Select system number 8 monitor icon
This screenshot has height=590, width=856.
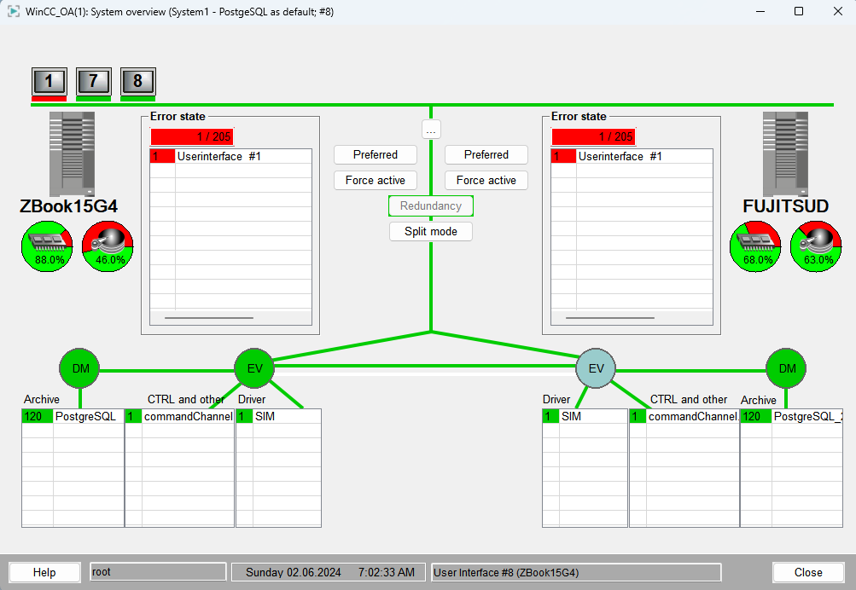coord(137,82)
